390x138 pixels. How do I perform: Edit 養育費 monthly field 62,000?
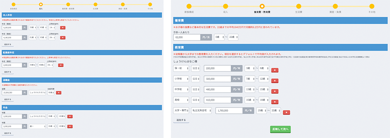pyautogui.click(x=187, y=37)
